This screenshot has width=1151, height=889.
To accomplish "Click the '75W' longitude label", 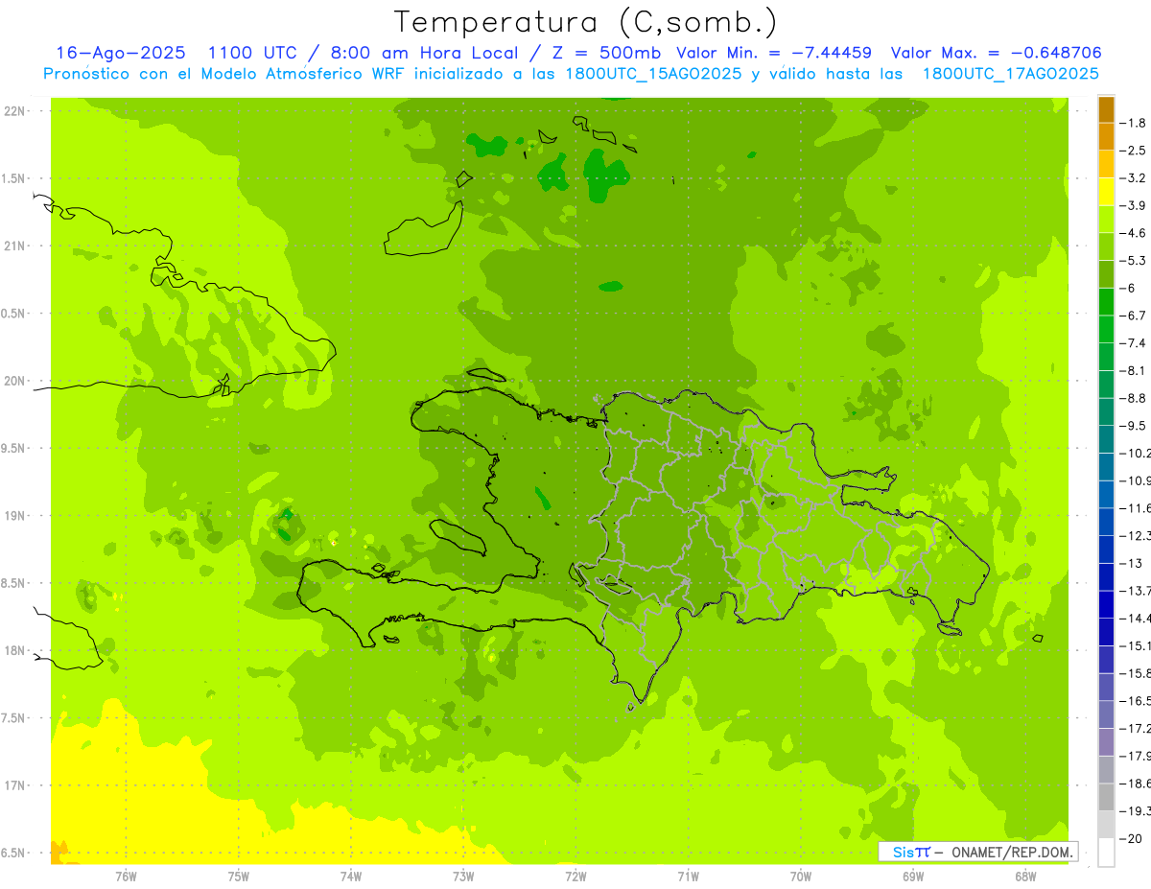I will click(239, 877).
